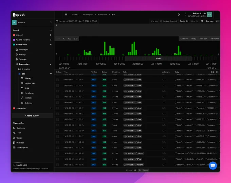Choose the This week preset
The width and height of the screenshot is (231, 183).
point(203,39)
